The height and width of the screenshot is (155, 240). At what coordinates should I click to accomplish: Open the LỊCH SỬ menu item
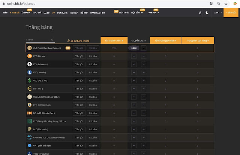tap(74, 13)
